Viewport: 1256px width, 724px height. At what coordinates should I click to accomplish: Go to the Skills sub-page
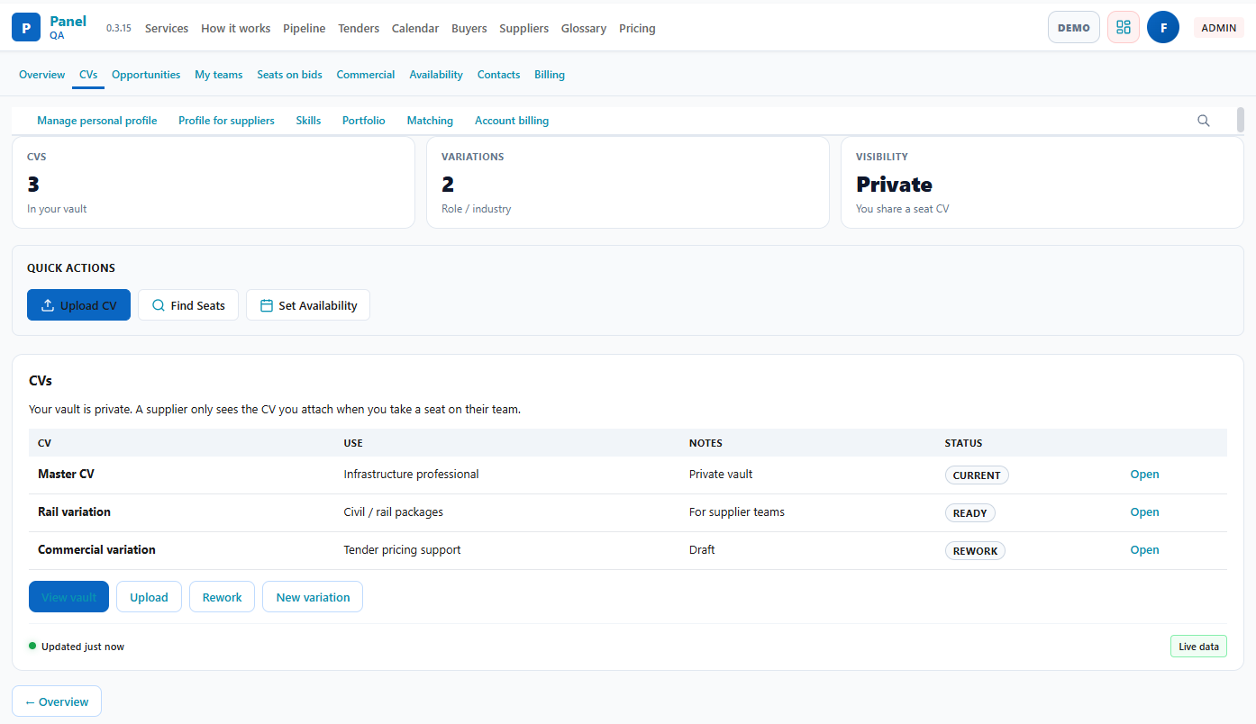308,121
